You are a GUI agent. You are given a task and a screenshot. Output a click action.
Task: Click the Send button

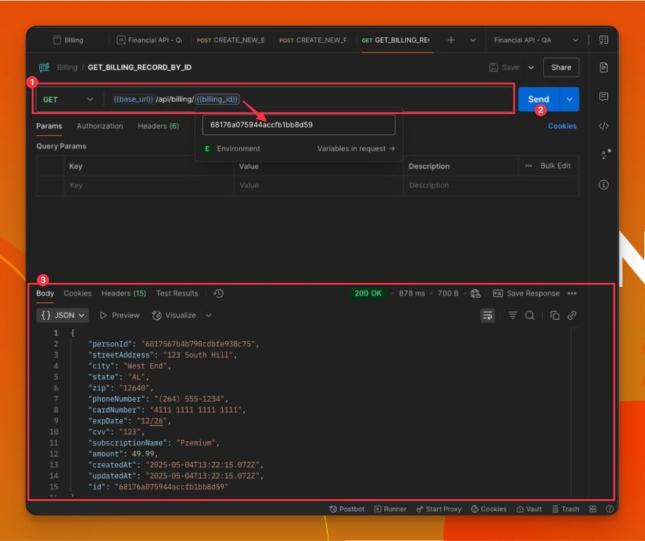539,99
